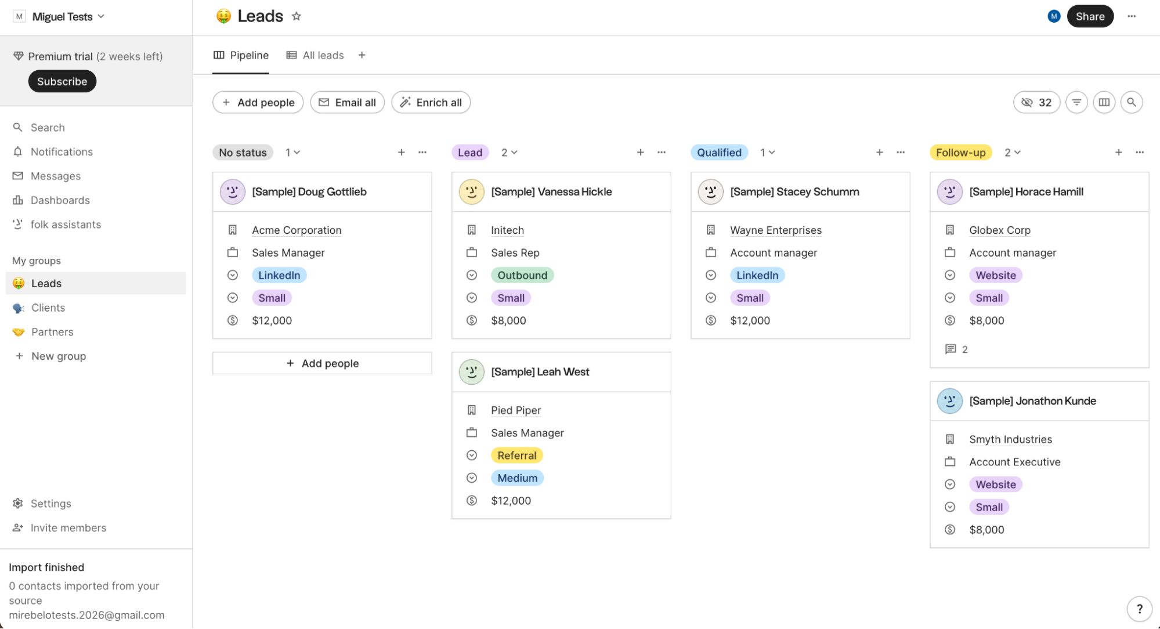Open Settings in the sidebar
Image resolution: width=1160 pixels, height=629 pixels.
point(50,504)
